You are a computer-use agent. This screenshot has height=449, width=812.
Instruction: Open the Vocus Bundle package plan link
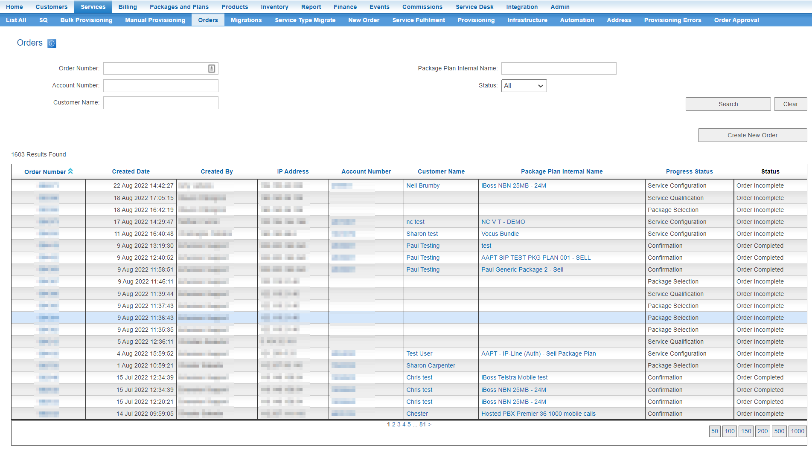500,234
